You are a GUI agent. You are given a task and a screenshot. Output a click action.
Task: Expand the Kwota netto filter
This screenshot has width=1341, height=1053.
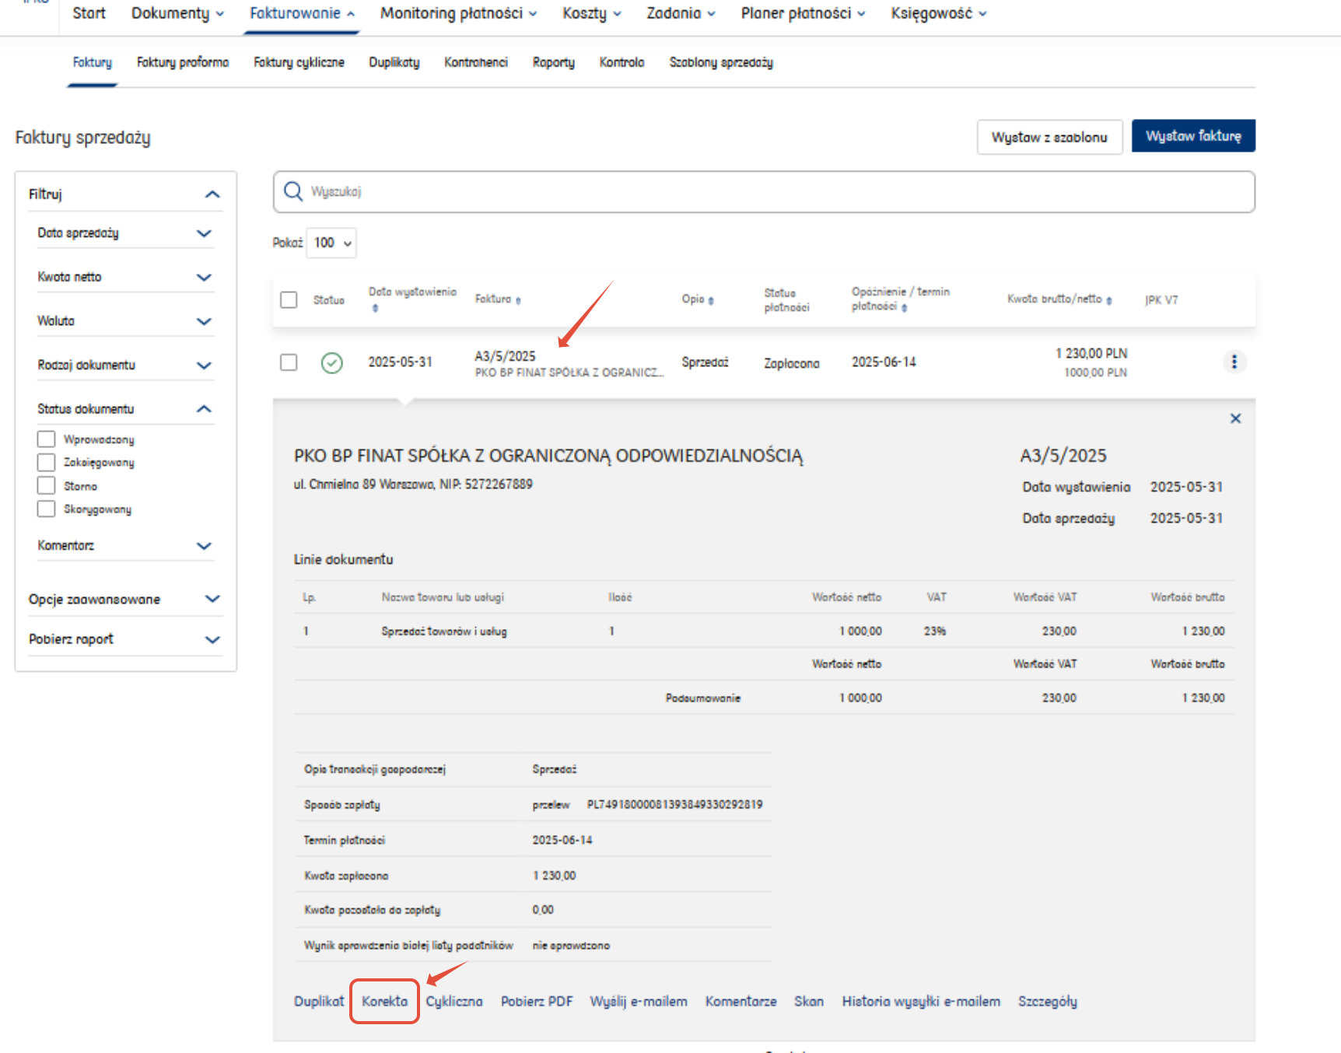coord(204,278)
